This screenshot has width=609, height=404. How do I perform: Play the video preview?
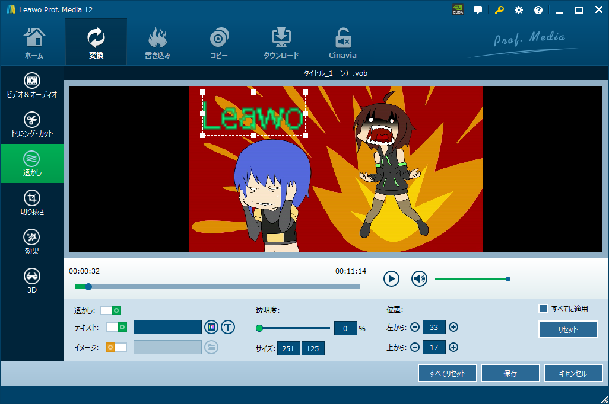point(391,278)
